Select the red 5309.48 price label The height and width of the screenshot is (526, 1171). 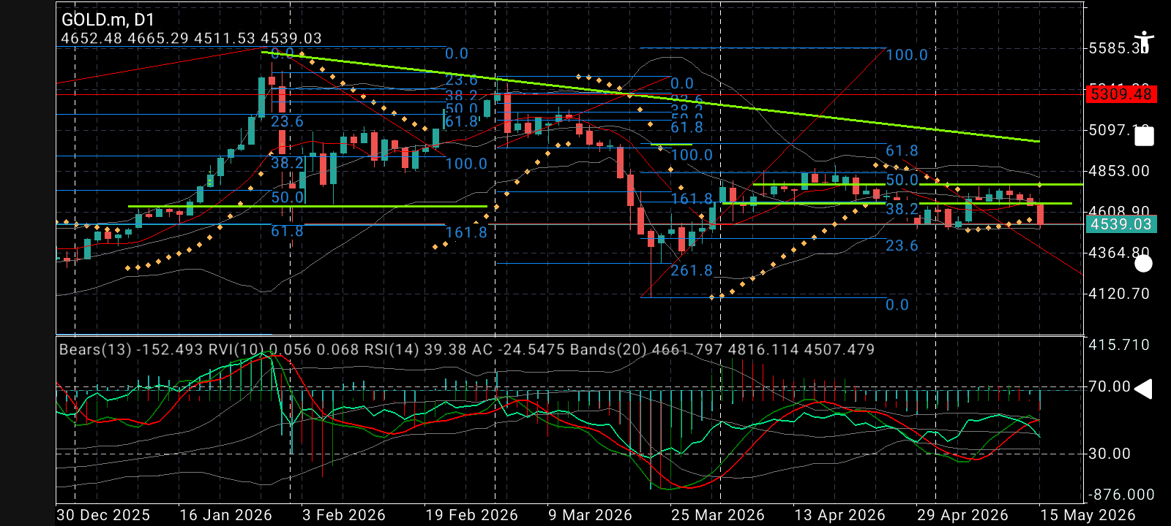[1121, 94]
